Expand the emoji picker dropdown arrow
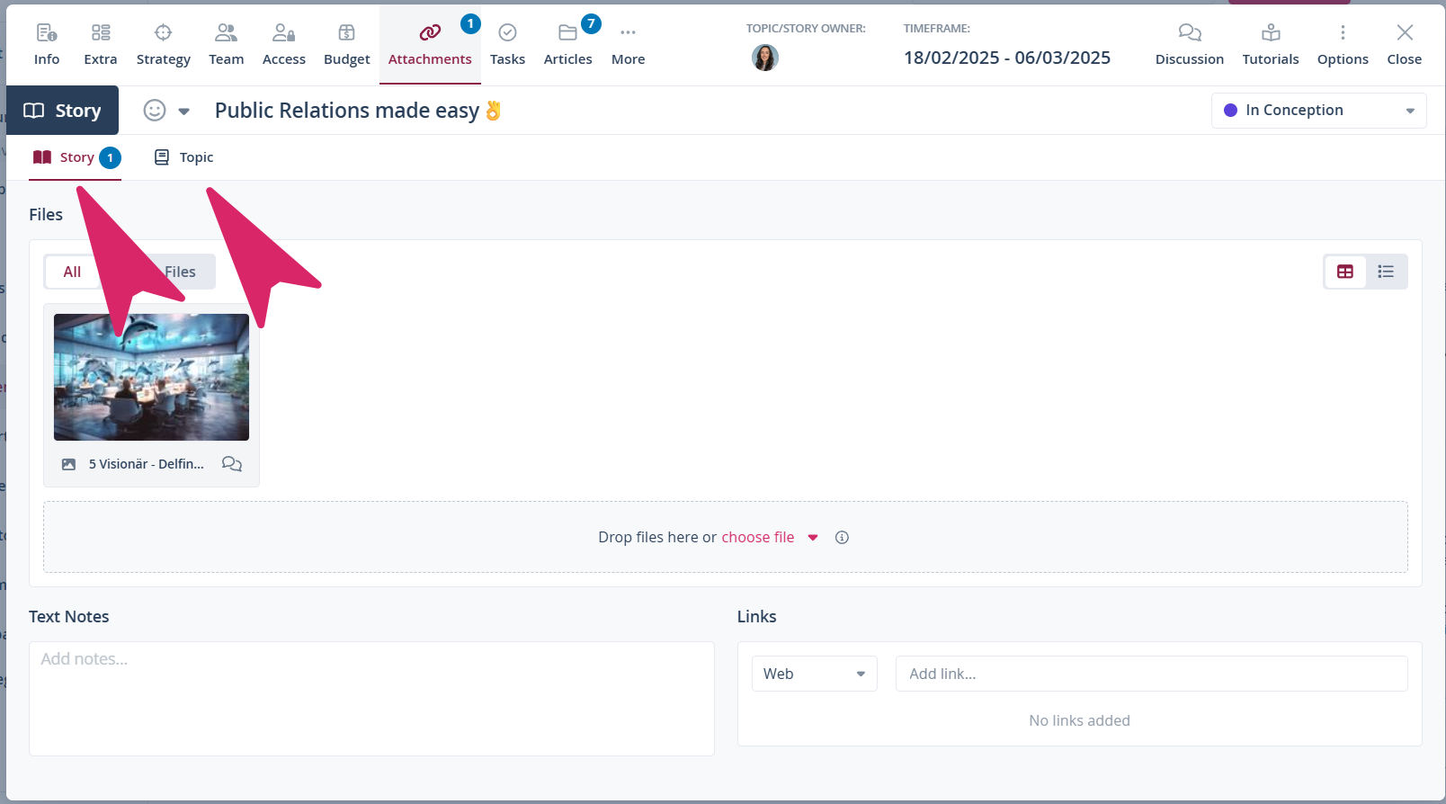Screen dimensions: 1446x804 click(x=184, y=112)
